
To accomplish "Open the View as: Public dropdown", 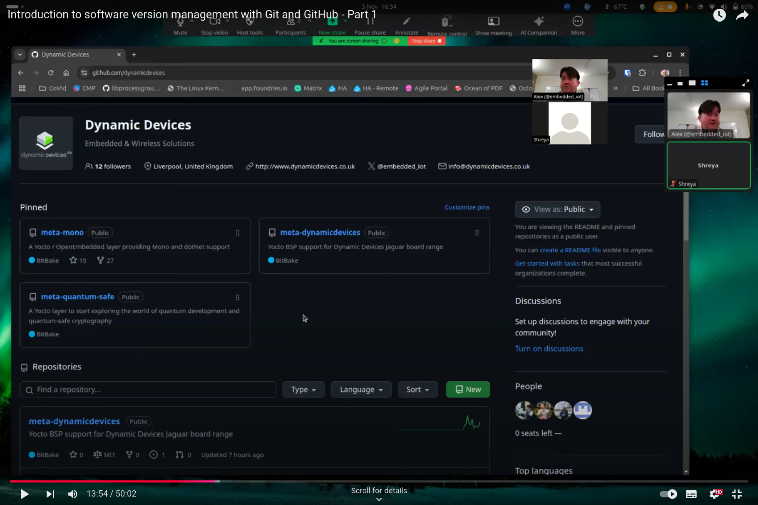I will pos(557,209).
